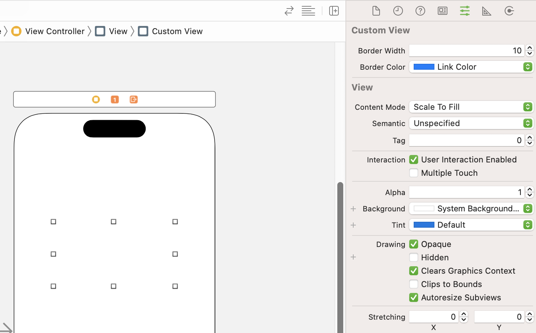Open the Quick Help inspector tab
The width and height of the screenshot is (536, 333).
point(420,11)
